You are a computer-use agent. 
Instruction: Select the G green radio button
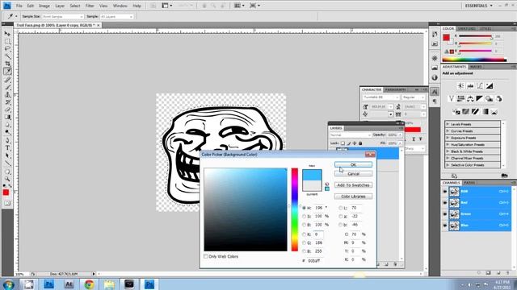click(x=304, y=242)
